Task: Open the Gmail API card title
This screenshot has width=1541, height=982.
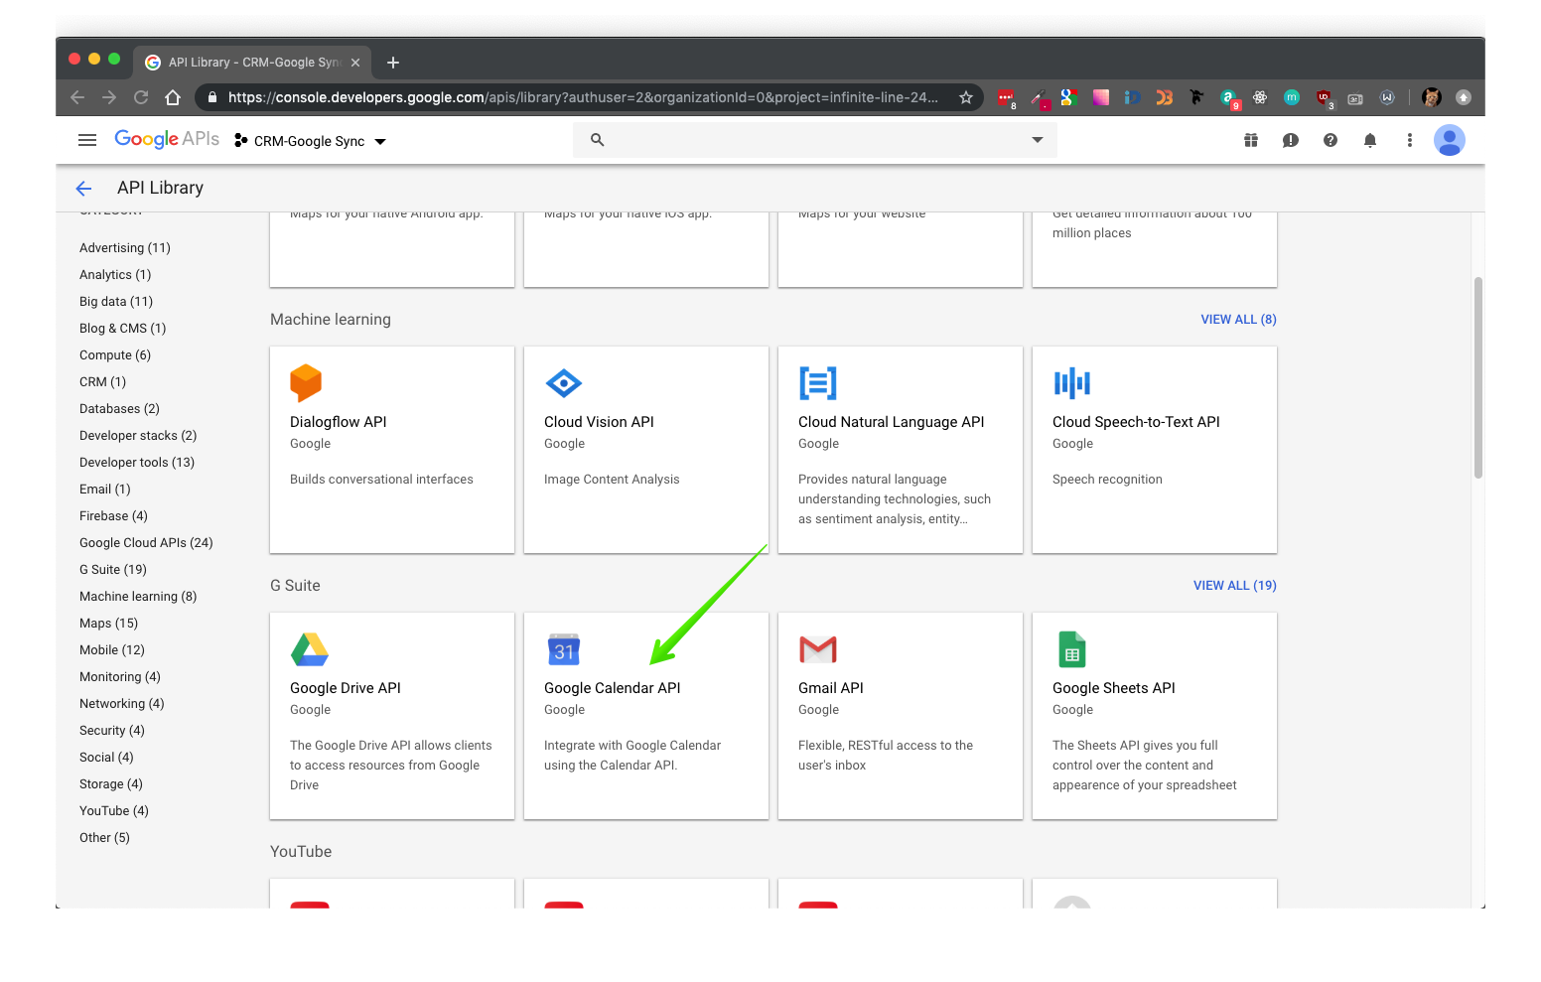Action: pos(831,688)
